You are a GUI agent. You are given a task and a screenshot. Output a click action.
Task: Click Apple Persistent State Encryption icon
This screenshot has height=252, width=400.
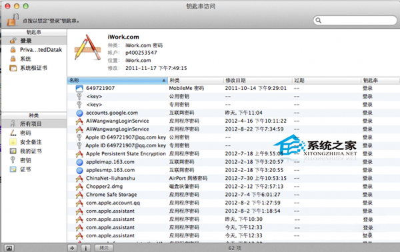(x=79, y=154)
